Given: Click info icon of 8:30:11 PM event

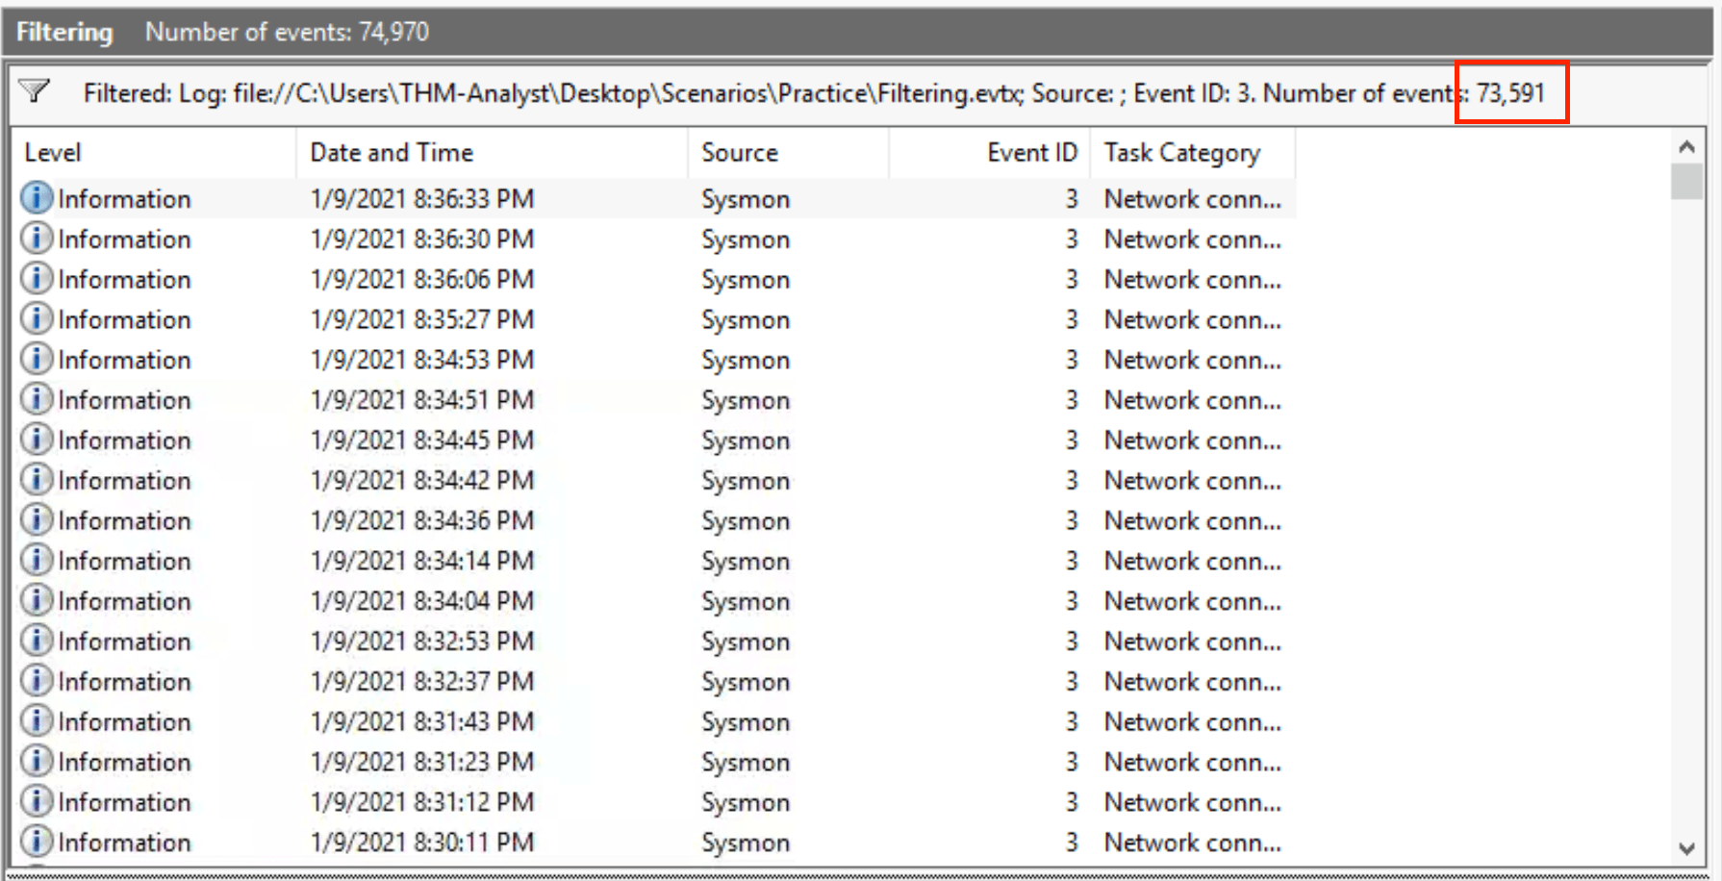Looking at the screenshot, I should tap(37, 842).
